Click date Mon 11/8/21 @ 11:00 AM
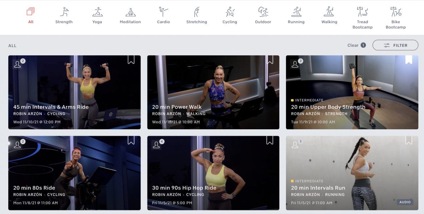424x214 pixels. 36,203
